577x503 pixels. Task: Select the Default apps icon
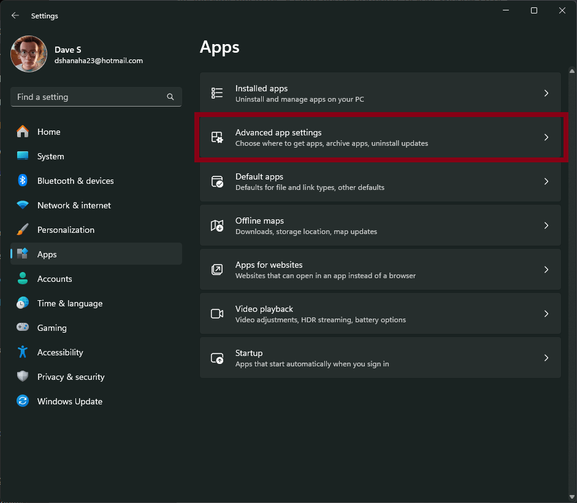click(216, 181)
